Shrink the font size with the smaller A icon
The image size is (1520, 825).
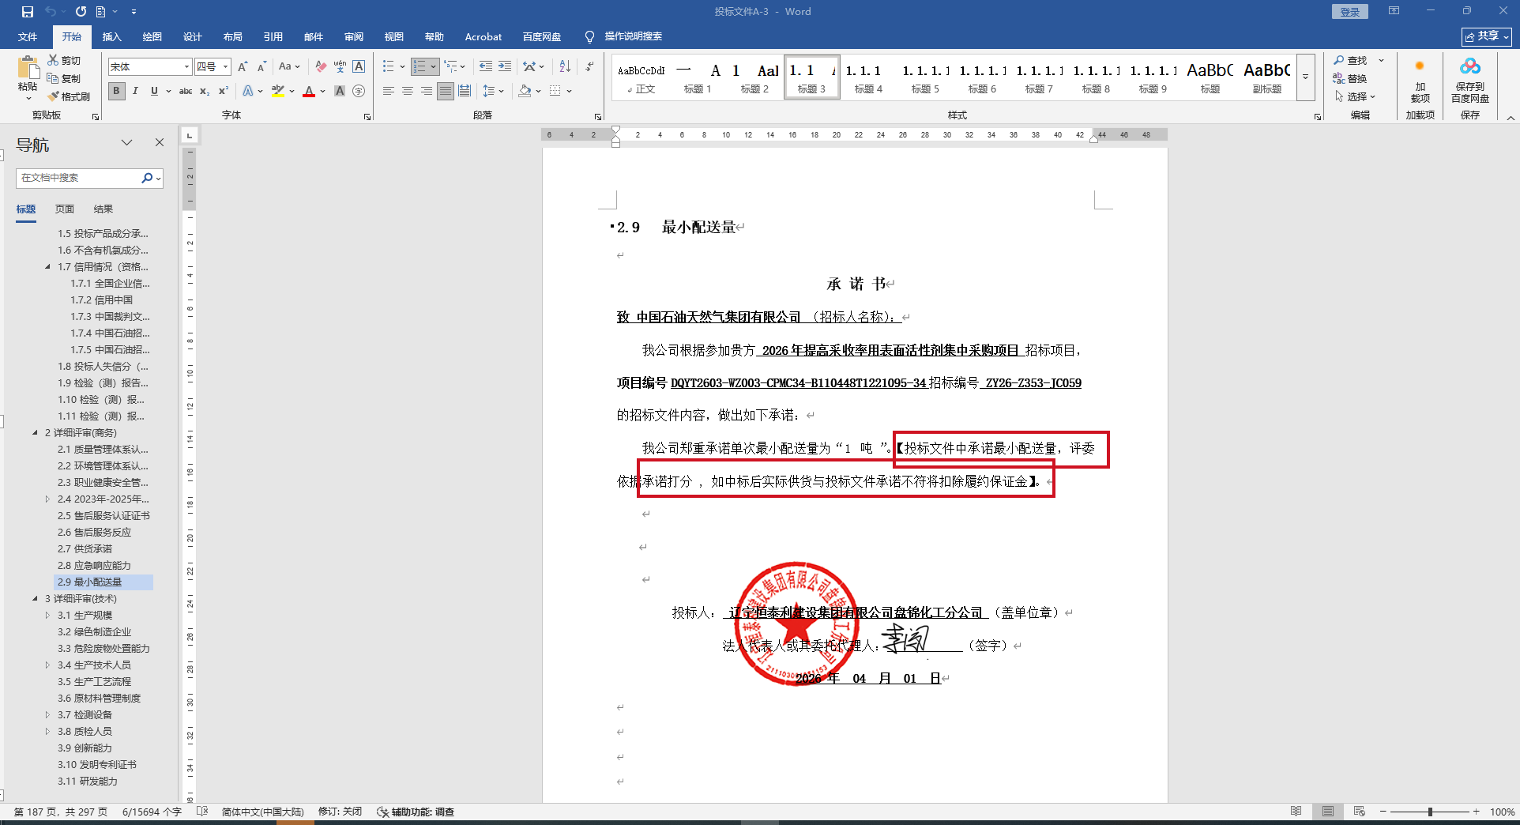click(261, 66)
